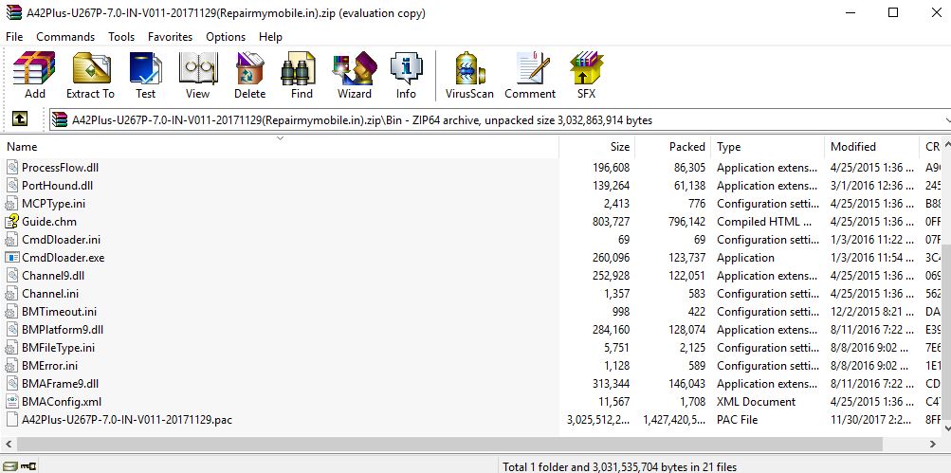This screenshot has width=951, height=473.
Task: Select the Guide.chm help file
Action: (49, 222)
